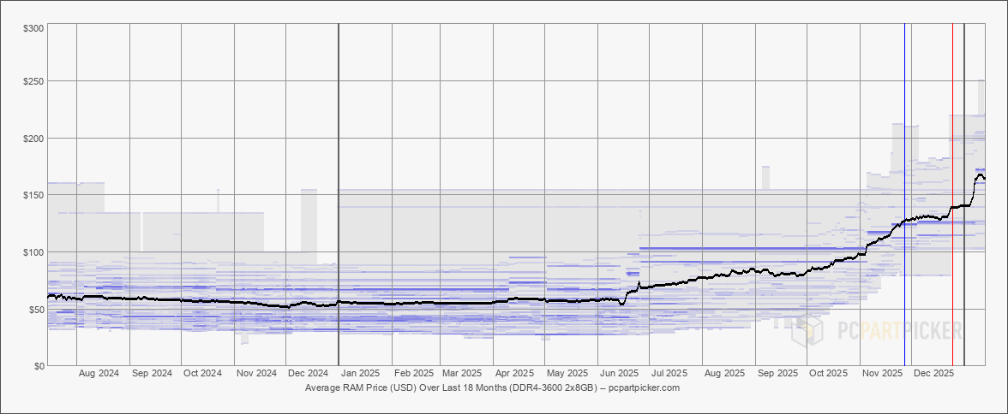Screen dimensions: 1008x414
Task: Select the Sep 2025 axis label
Action: [777, 373]
